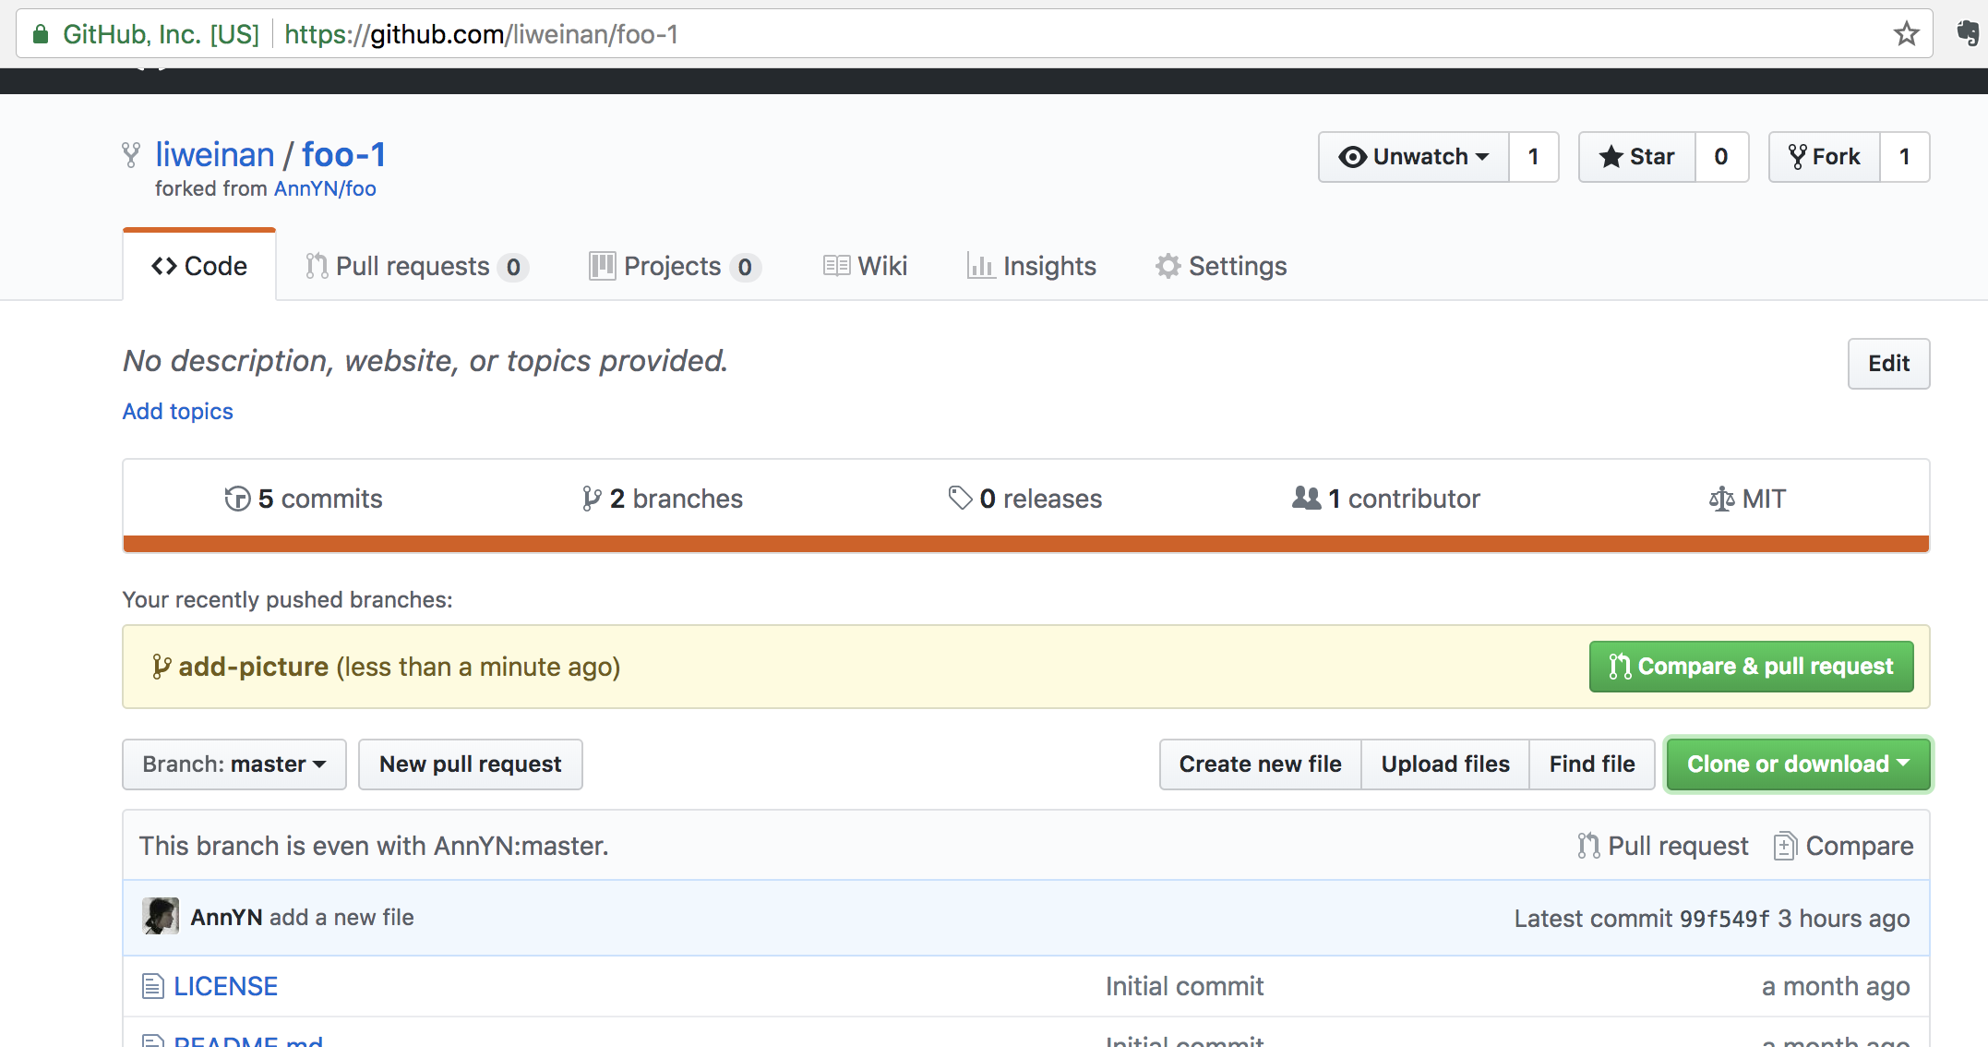
Task: Click Compare & pull request button
Action: pos(1751,667)
